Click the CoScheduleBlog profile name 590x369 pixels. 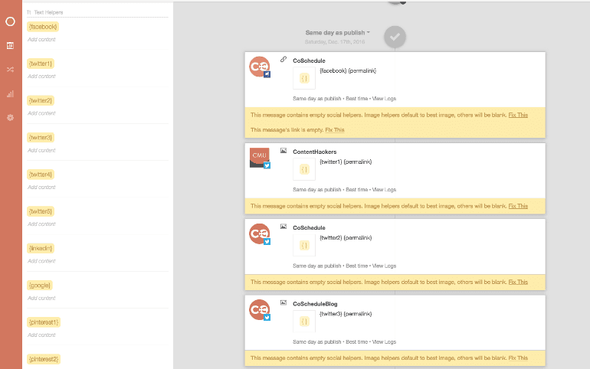pyautogui.click(x=315, y=304)
